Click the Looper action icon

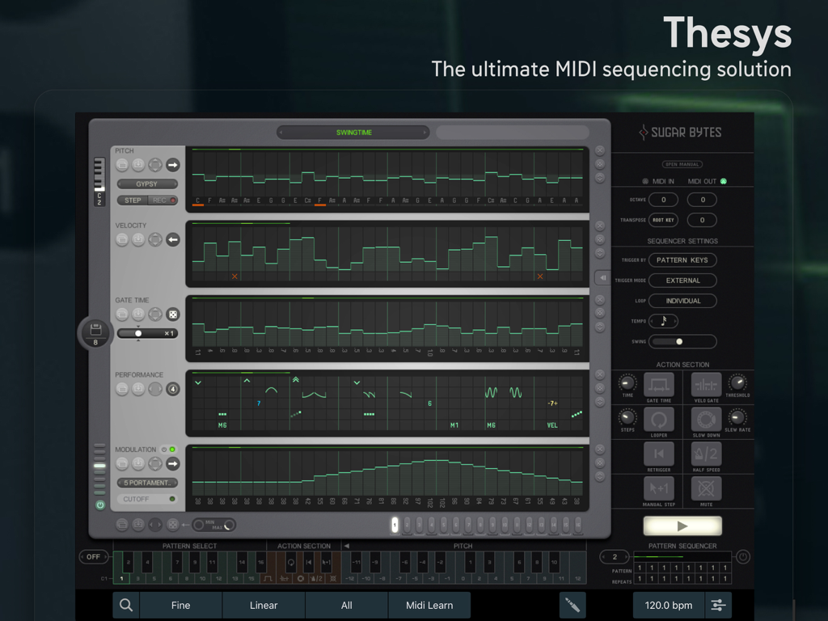(x=658, y=419)
